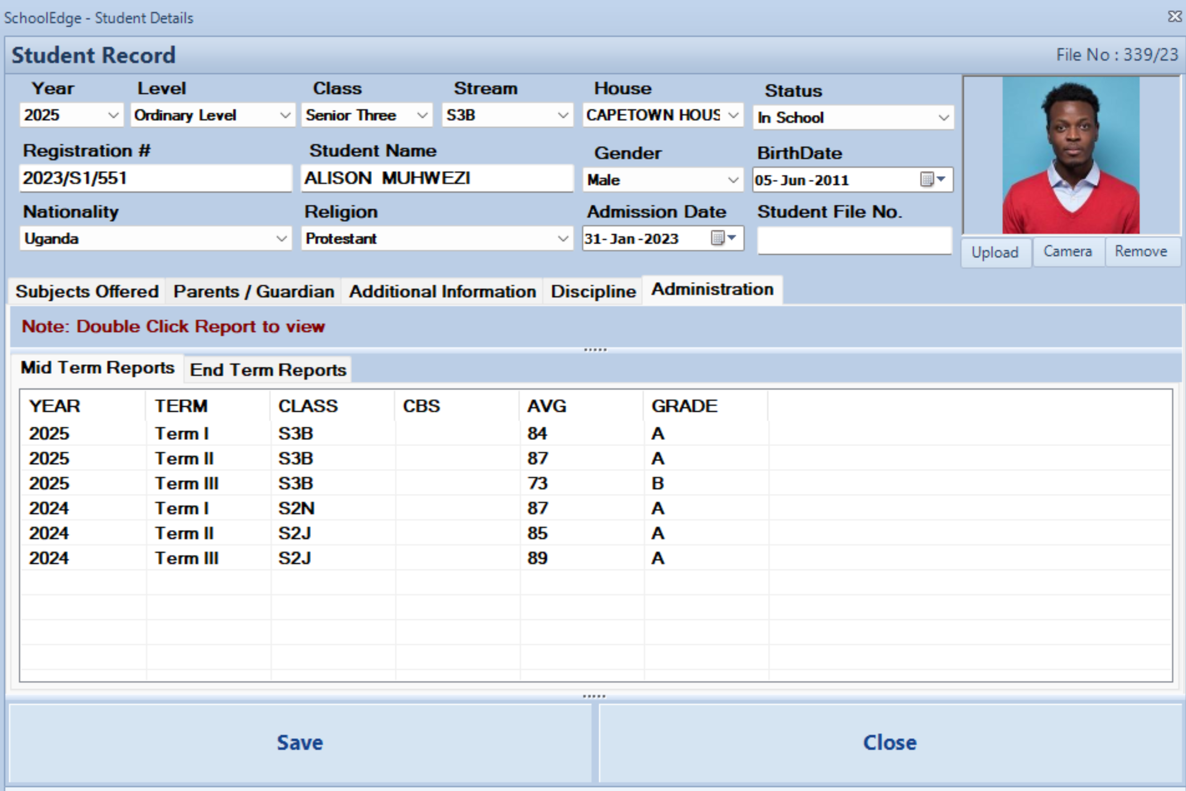
Task: Click the Save button
Action: click(x=299, y=743)
